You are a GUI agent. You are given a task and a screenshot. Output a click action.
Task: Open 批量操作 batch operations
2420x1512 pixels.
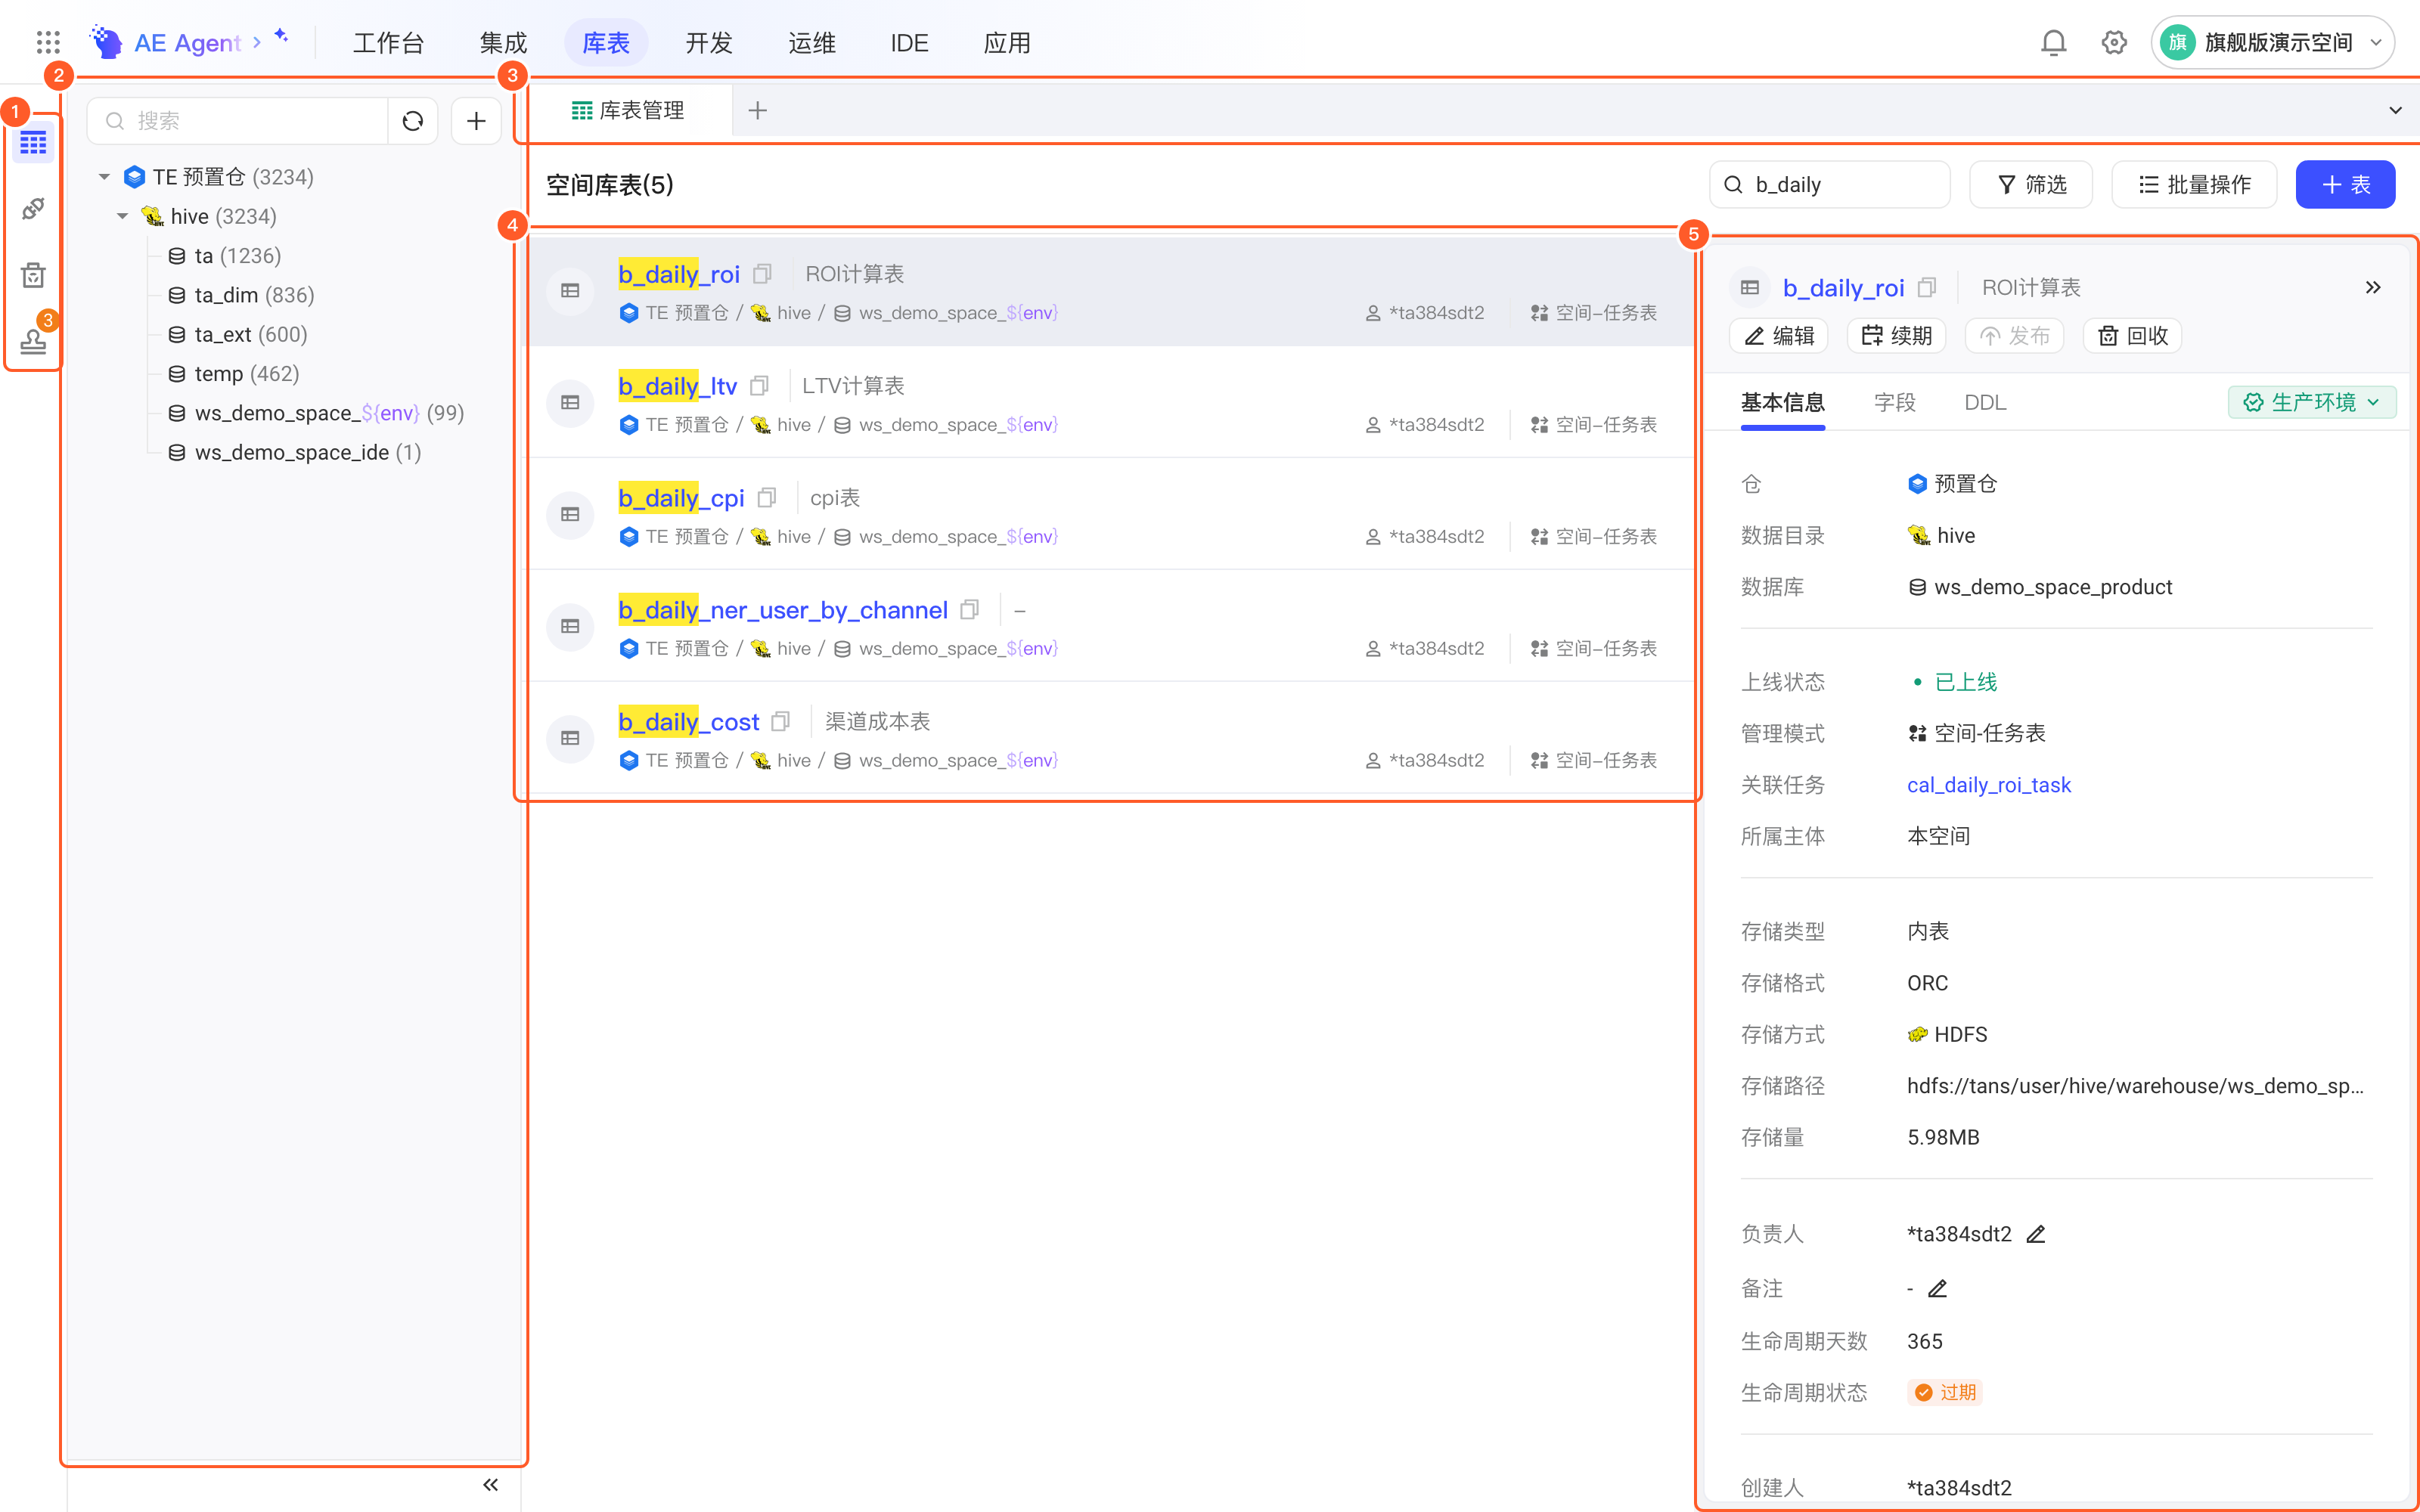tap(2194, 184)
